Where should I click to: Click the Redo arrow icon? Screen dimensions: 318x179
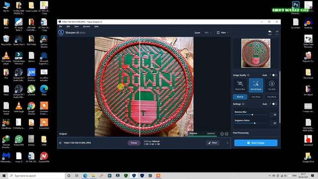click(277, 32)
